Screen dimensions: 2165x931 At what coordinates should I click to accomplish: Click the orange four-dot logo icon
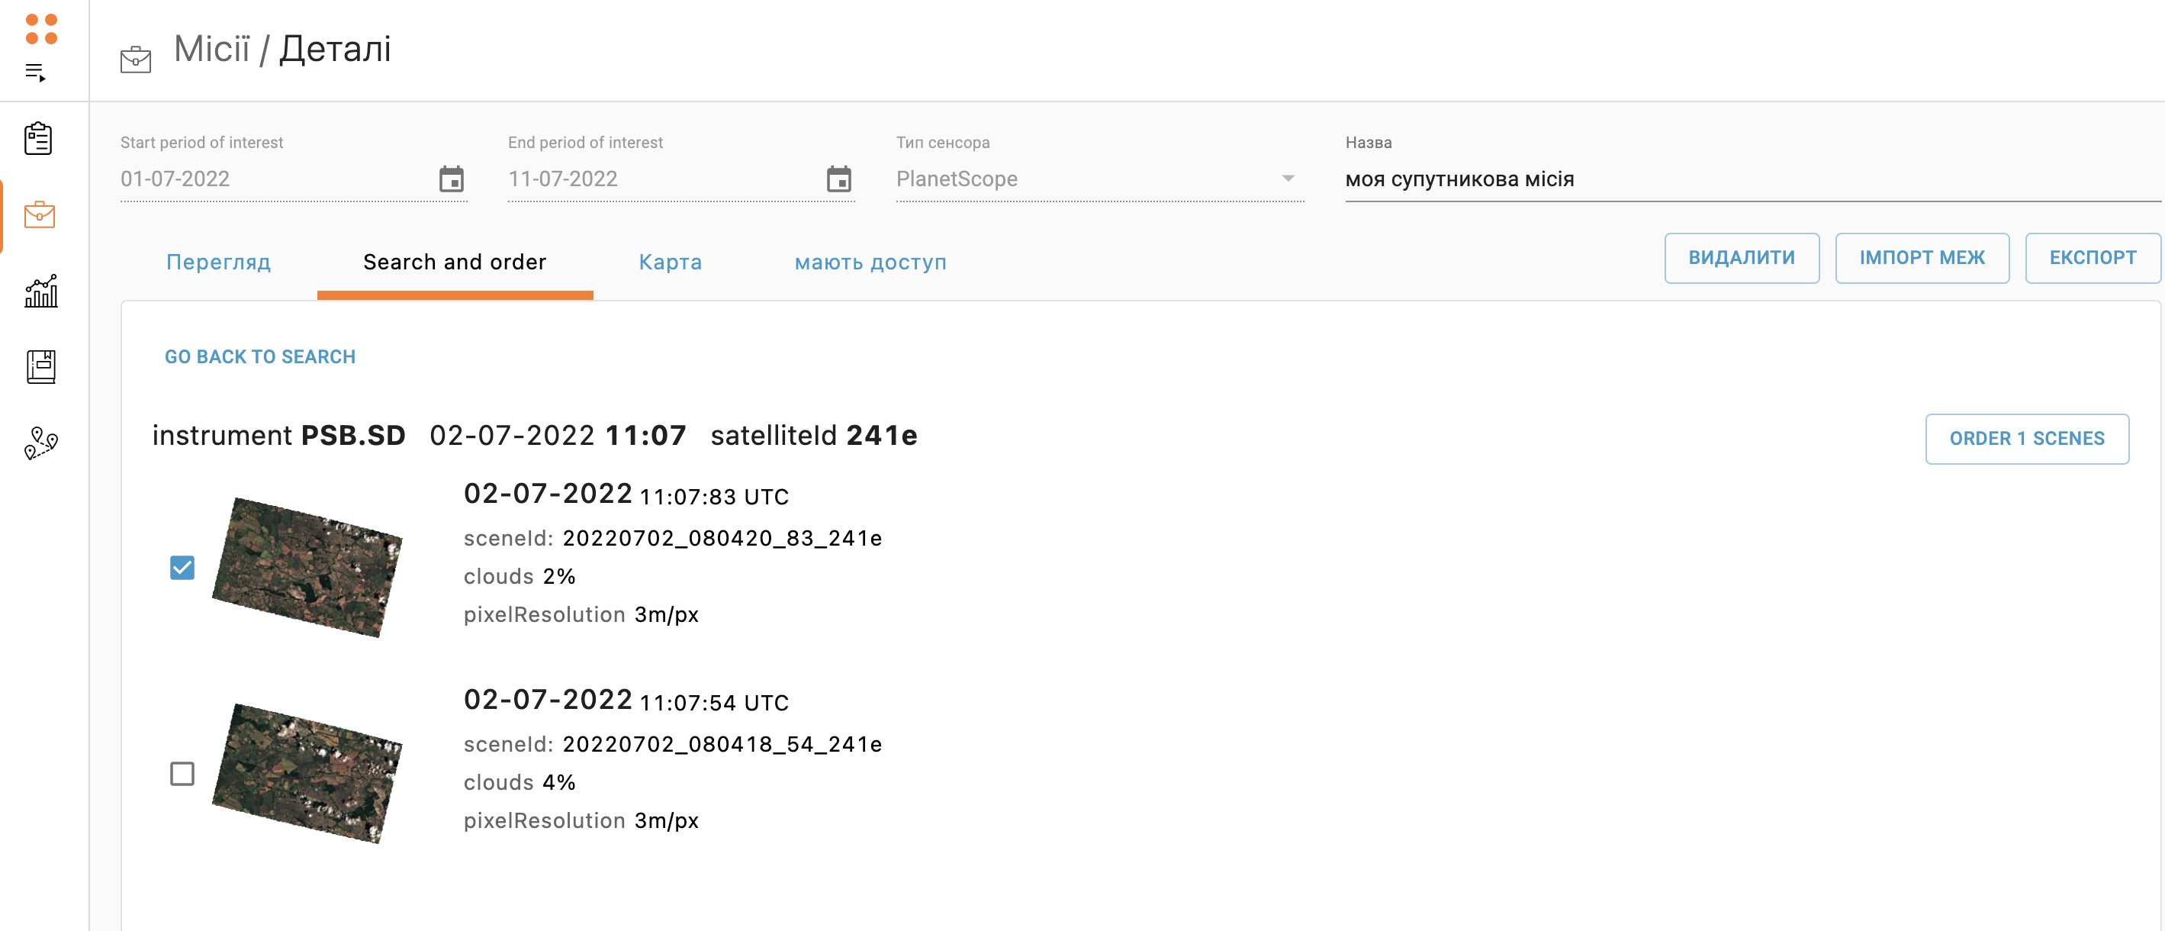pyautogui.click(x=40, y=28)
